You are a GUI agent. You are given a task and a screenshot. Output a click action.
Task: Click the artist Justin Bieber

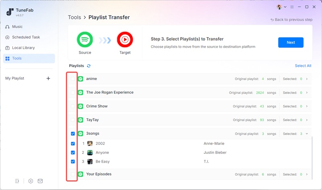pyautogui.click(x=215, y=153)
